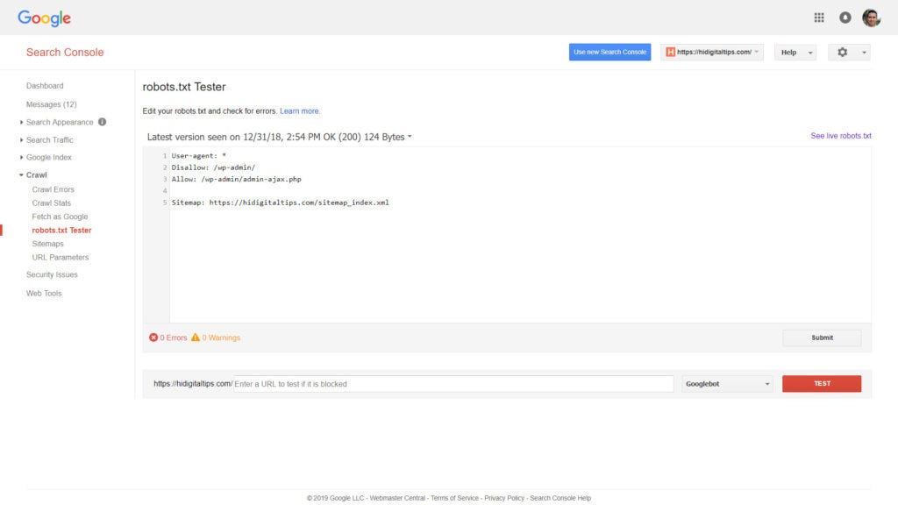Click inside the robots.txt editor area
898x505 pixels.
click(x=520, y=235)
